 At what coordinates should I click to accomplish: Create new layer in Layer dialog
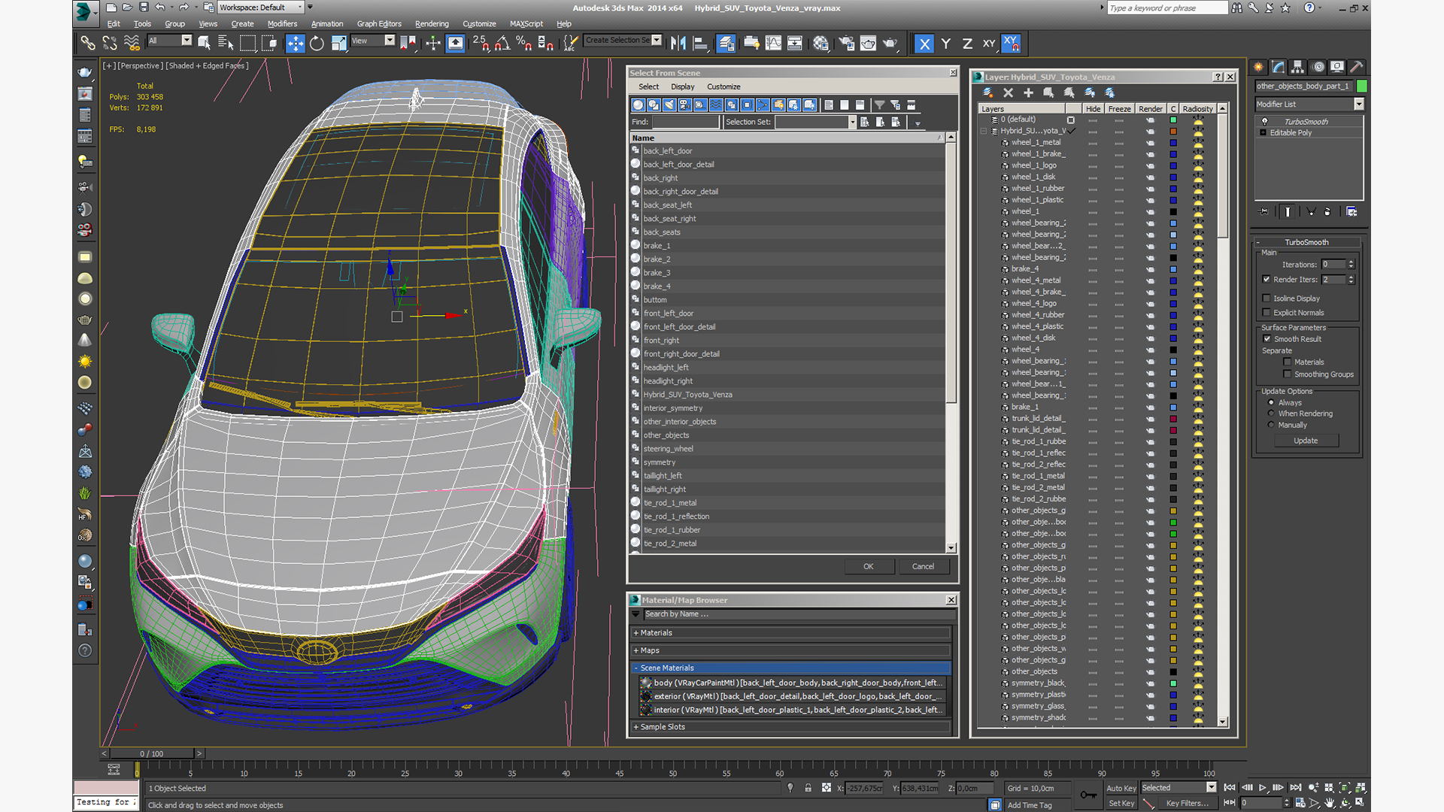pyautogui.click(x=987, y=92)
